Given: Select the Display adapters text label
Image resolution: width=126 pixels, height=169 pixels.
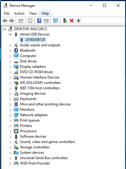Looking at the screenshot, I should 33,67.
